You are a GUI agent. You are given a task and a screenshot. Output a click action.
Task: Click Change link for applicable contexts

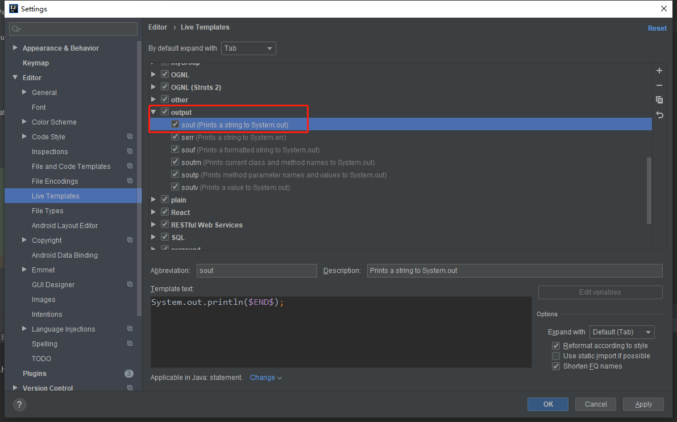coord(266,378)
